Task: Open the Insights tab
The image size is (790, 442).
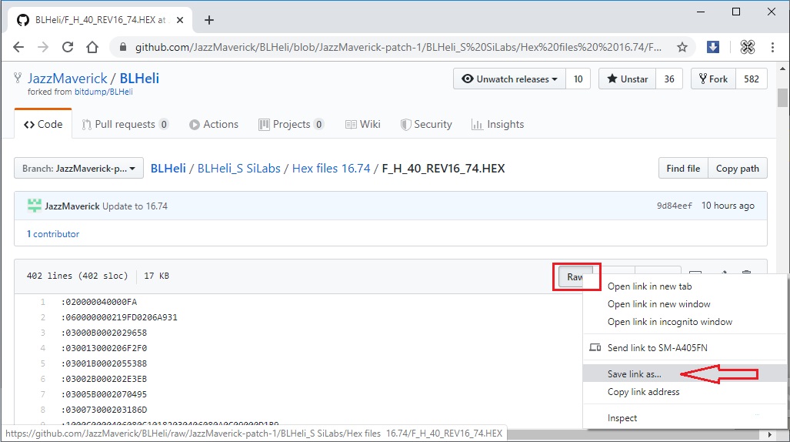Action: click(498, 124)
